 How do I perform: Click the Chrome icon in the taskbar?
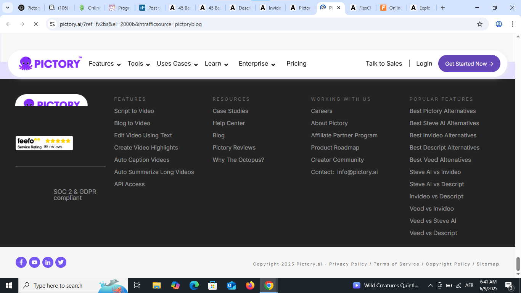coord(269,285)
